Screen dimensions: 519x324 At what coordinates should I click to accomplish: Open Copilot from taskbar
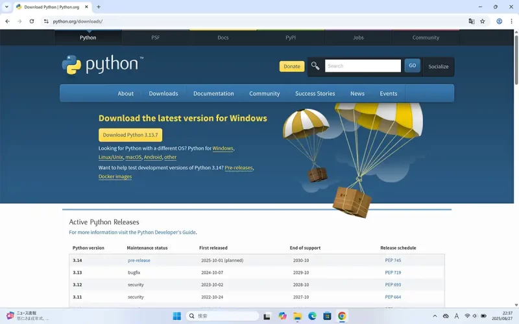[x=282, y=316]
